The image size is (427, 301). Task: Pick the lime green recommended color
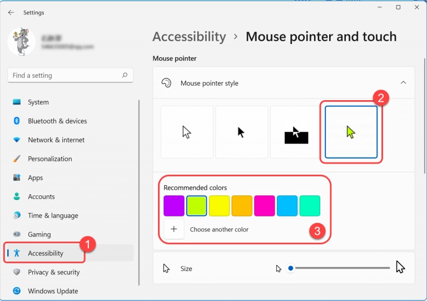197,206
